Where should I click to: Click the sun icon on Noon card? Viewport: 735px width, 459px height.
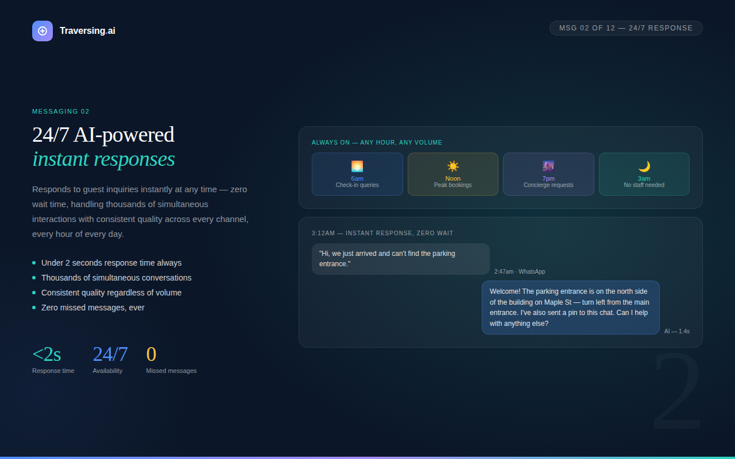tap(453, 166)
